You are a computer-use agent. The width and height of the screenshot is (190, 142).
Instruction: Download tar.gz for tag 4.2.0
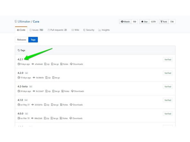[56, 78]
